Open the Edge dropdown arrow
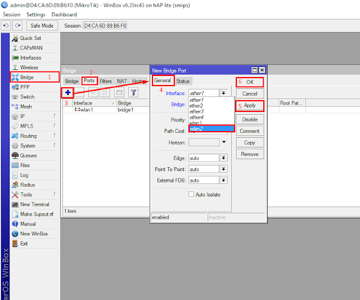This screenshot has height=300, width=360. 223,158
